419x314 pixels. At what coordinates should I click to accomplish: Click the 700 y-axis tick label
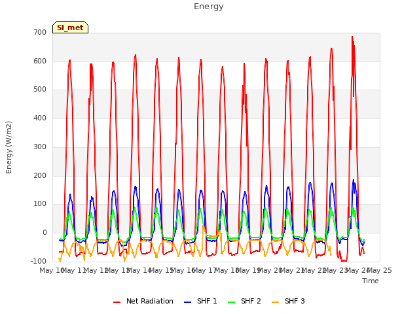pos(40,32)
